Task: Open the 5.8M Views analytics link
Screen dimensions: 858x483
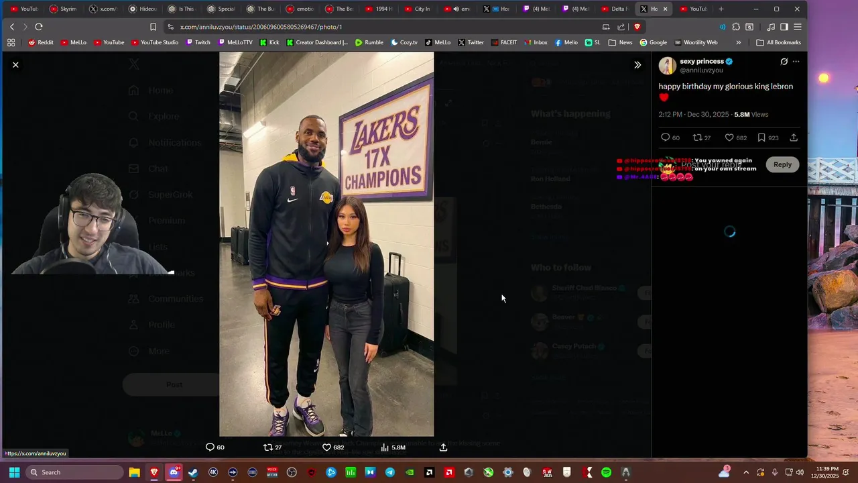Action: point(751,115)
